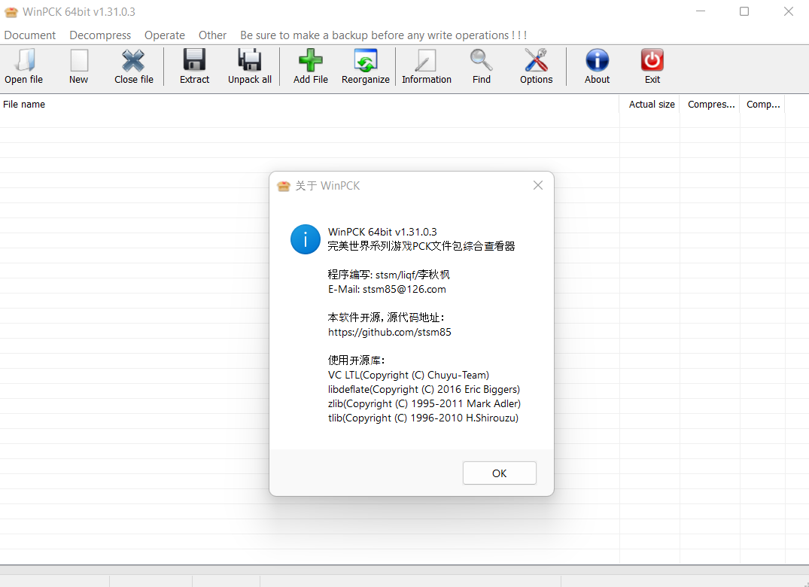Click the 程序编写 author line
Viewport: 809px width, 587px height.
pos(389,275)
